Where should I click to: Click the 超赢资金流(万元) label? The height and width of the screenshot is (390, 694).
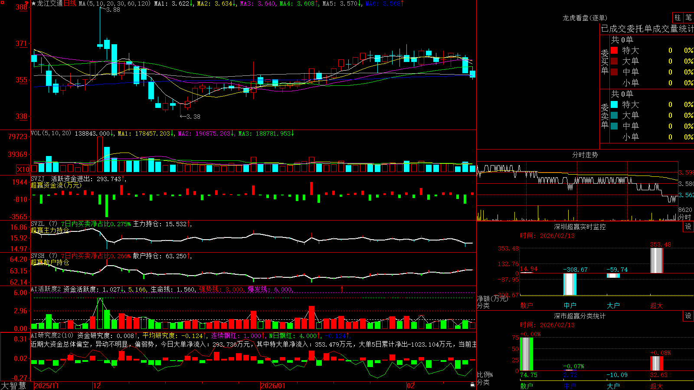(56, 185)
